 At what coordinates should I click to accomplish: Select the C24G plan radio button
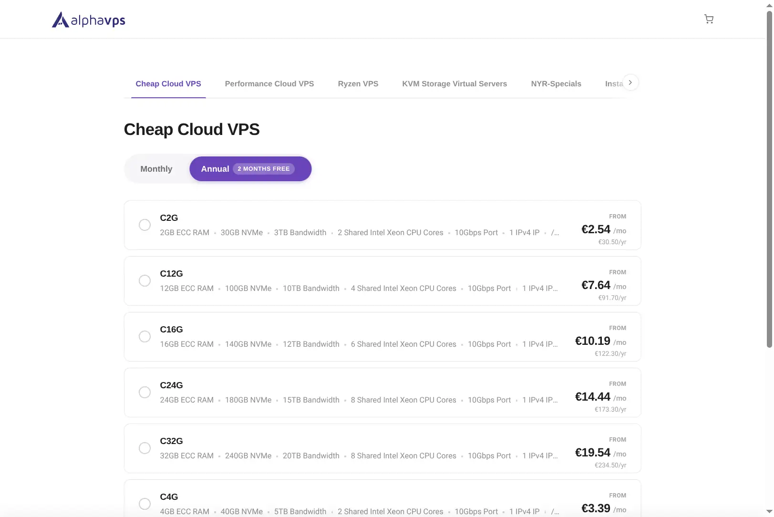click(144, 392)
